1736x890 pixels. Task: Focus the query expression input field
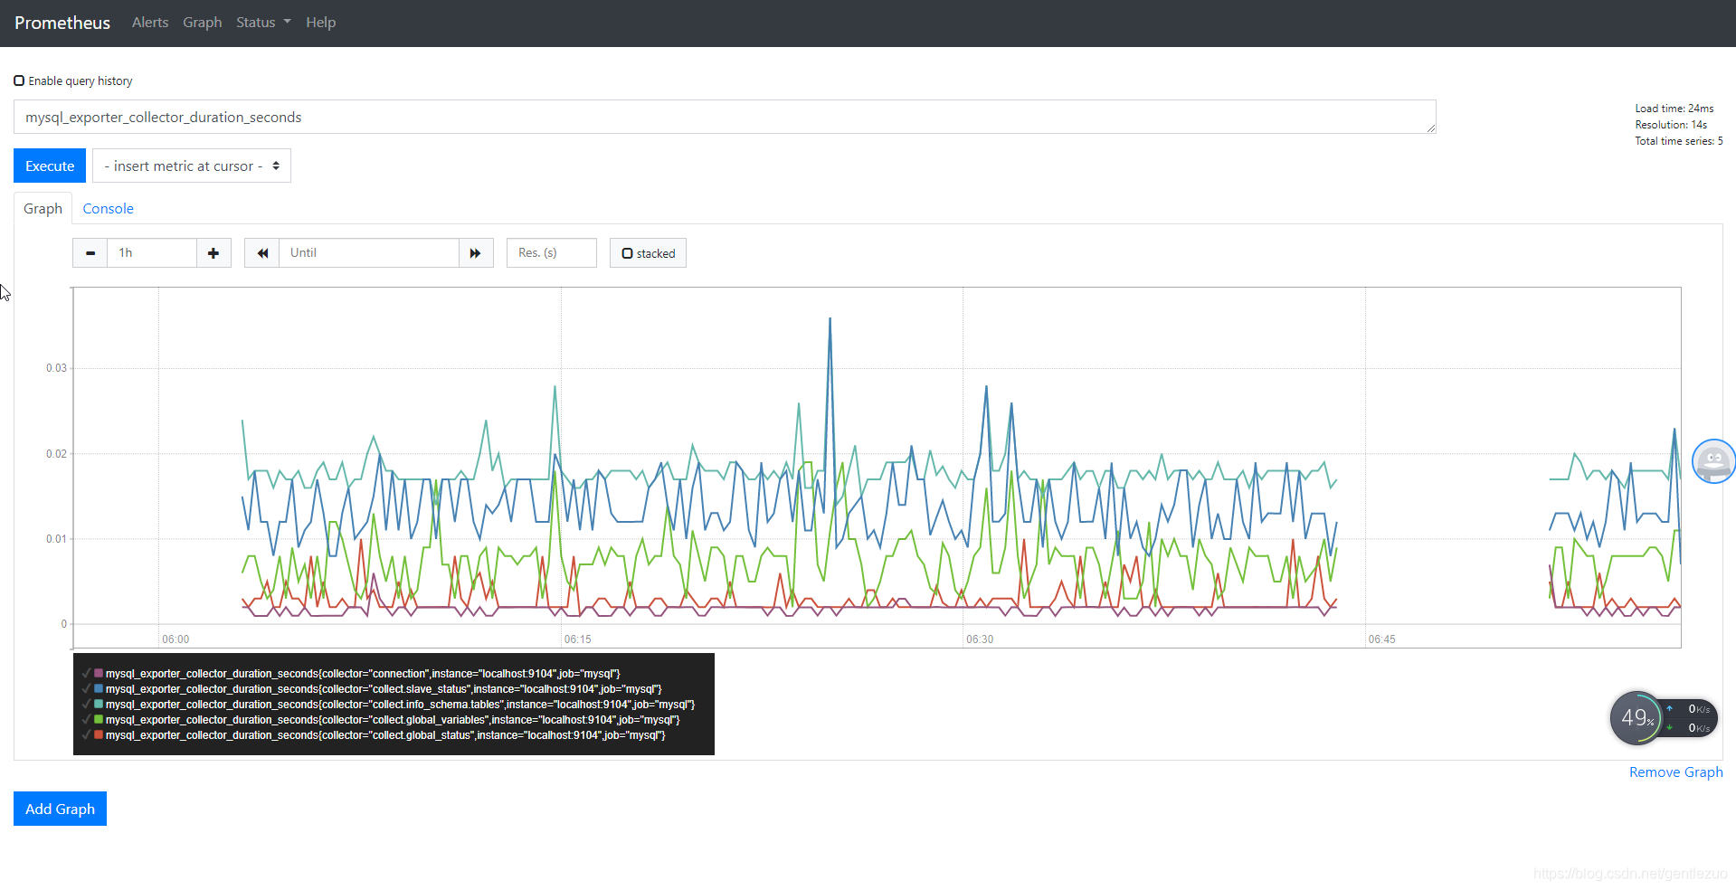(725, 117)
